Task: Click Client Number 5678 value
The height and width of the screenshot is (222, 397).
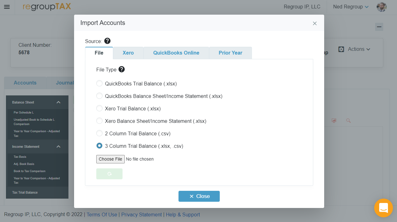Action: pos(24,52)
